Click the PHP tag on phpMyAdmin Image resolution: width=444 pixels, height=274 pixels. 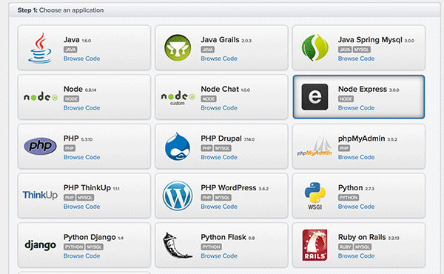click(x=344, y=148)
